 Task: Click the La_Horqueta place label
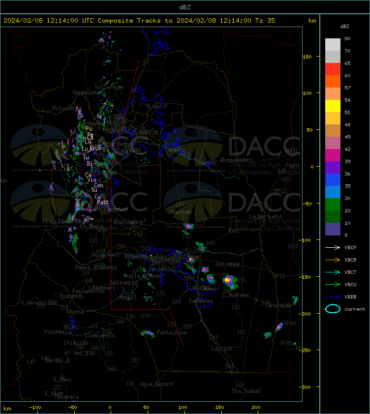[265, 216]
